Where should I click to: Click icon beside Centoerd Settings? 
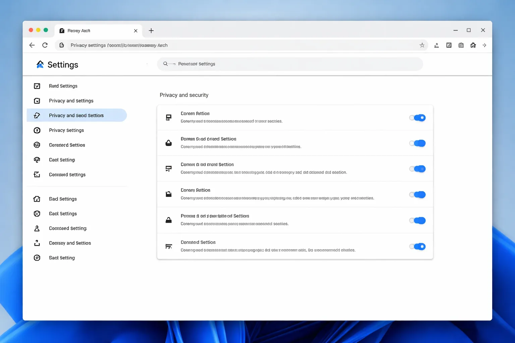click(37, 175)
